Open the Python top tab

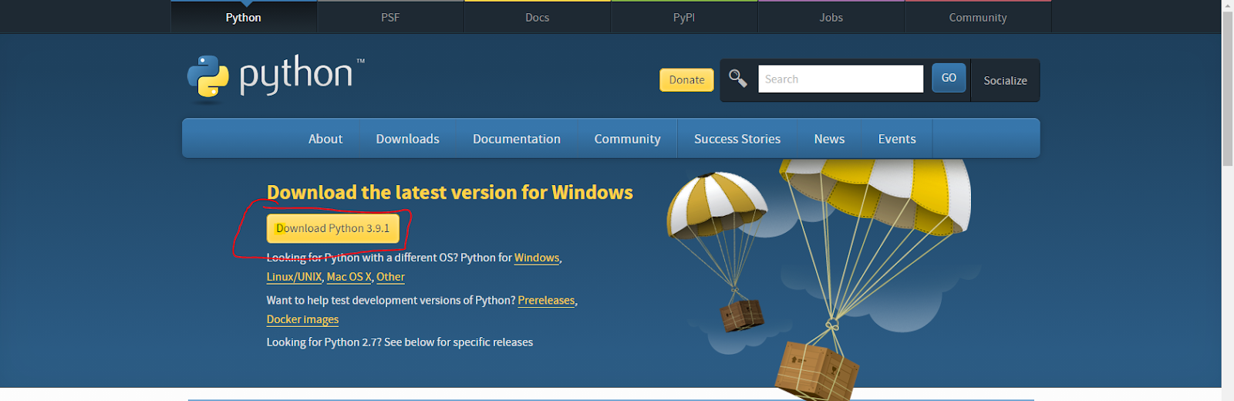(x=244, y=17)
